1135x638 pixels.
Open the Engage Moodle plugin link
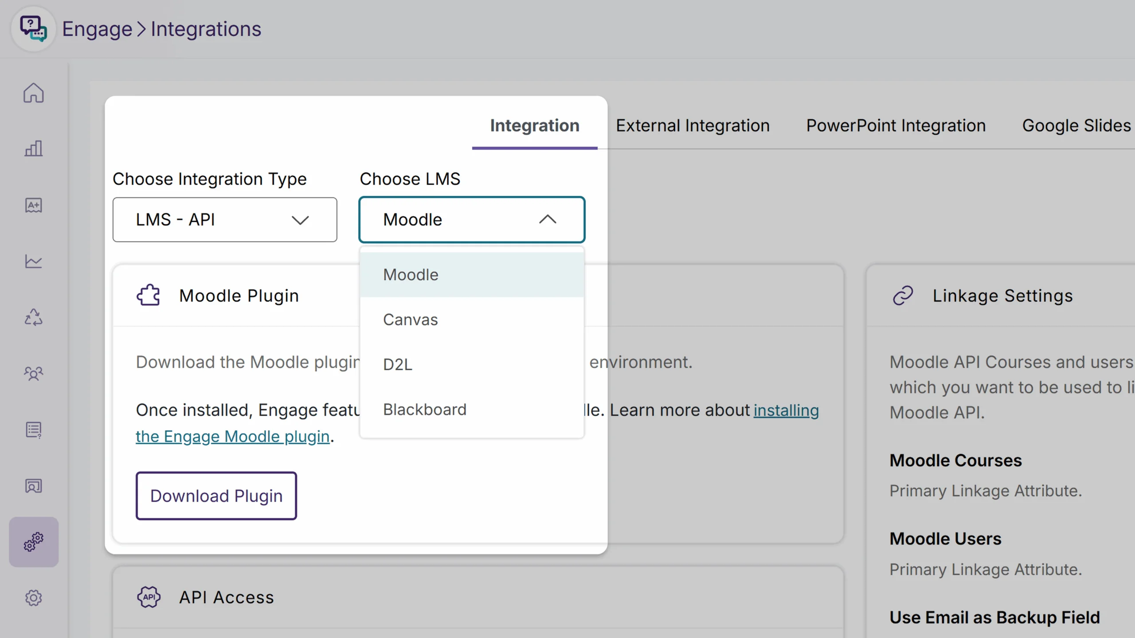click(232, 436)
